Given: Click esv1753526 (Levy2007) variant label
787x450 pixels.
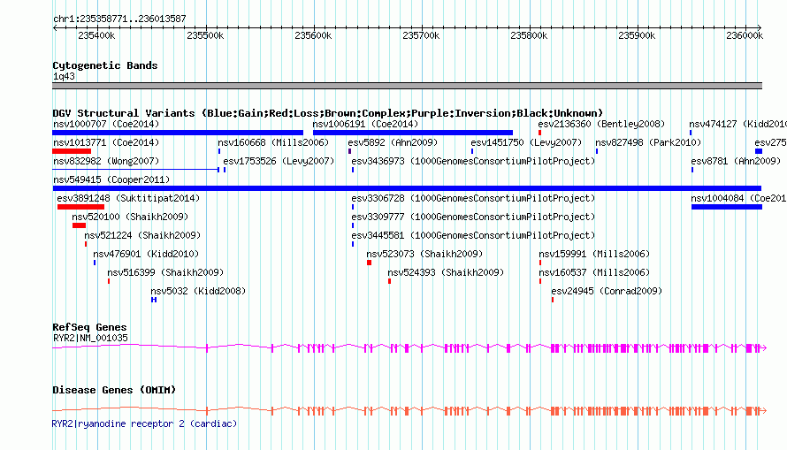Looking at the screenshot, I should [x=279, y=161].
